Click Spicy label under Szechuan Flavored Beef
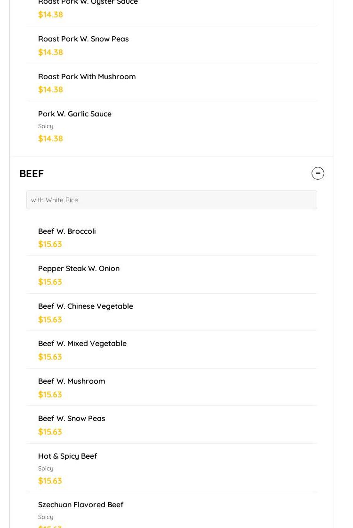This screenshot has width=353, height=528. point(46,517)
